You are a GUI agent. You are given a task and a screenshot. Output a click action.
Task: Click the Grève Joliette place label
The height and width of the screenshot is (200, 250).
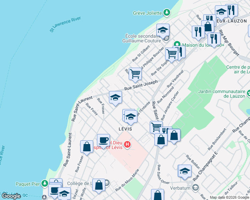(147, 13)
